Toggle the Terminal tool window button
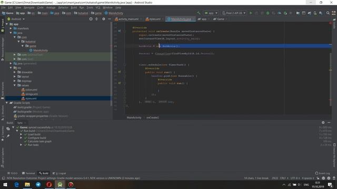Screen dimensions: 337x189 pyautogui.click(x=28, y=173)
